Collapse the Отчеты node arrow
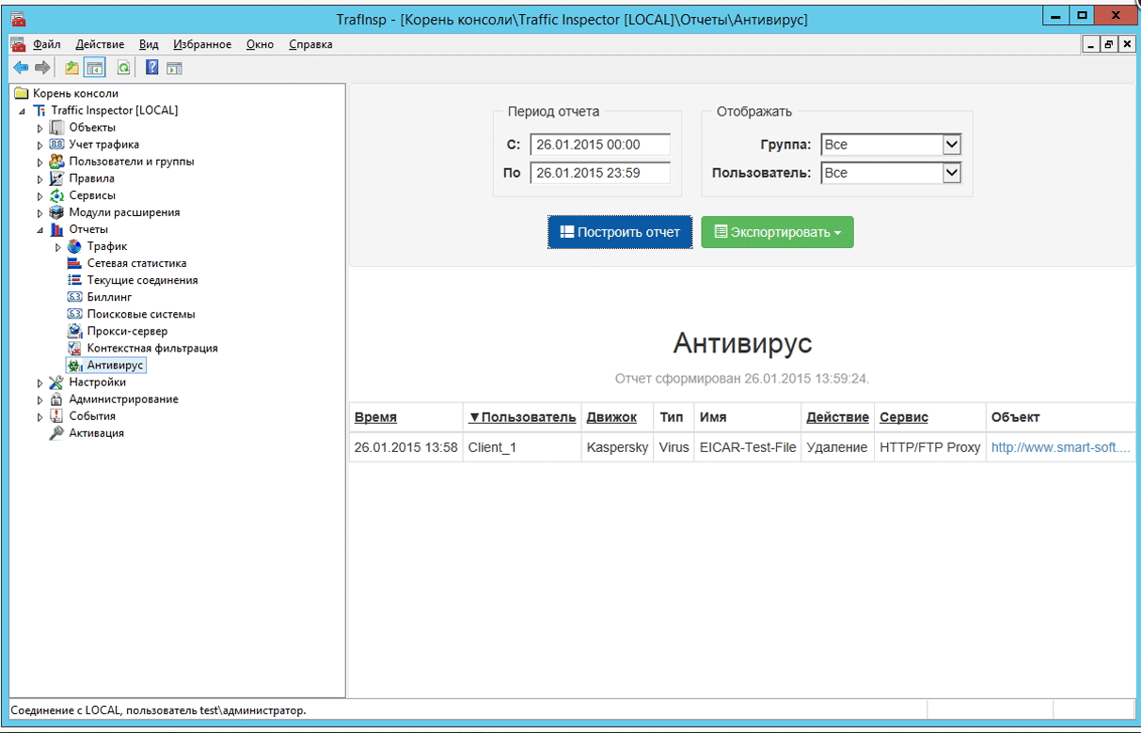 pos(40,229)
